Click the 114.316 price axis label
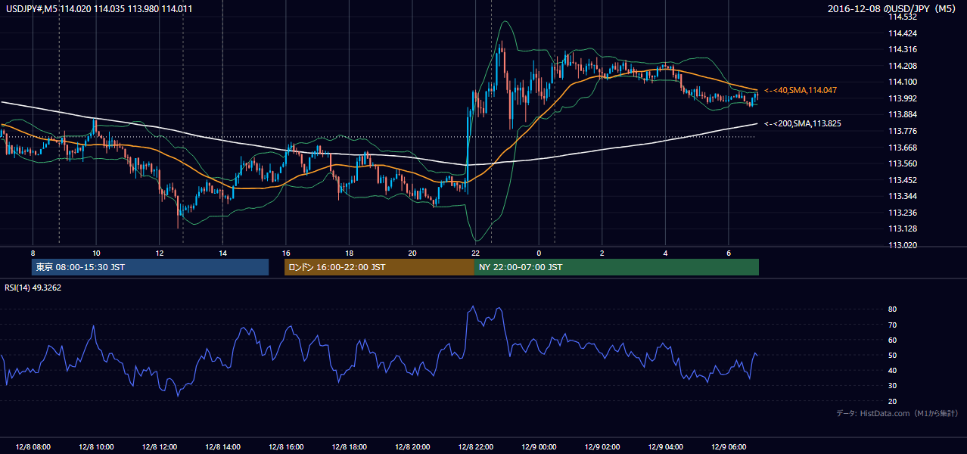This screenshot has height=454, width=967. coord(902,49)
